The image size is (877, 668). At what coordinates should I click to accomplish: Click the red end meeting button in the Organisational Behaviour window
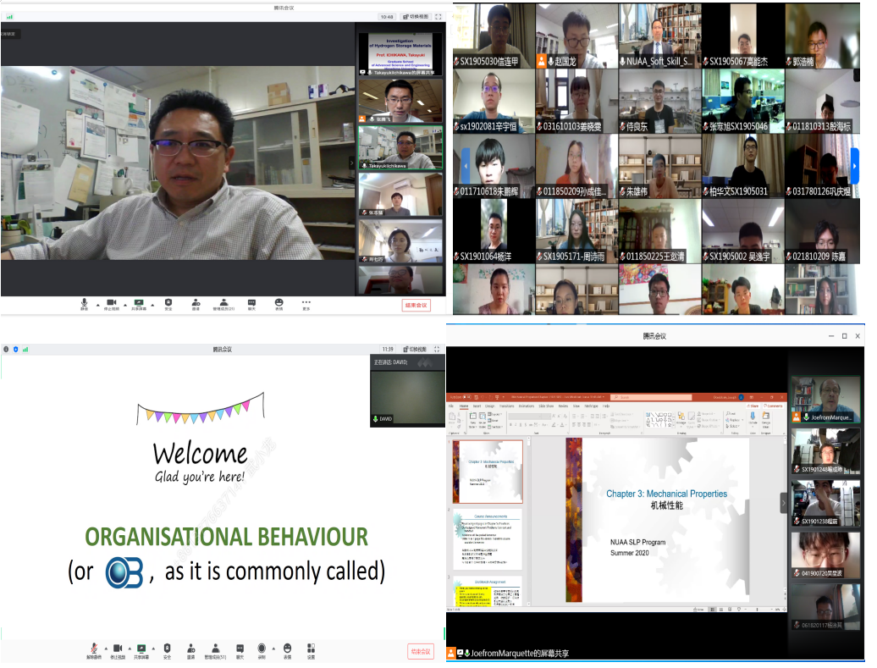[x=421, y=652]
